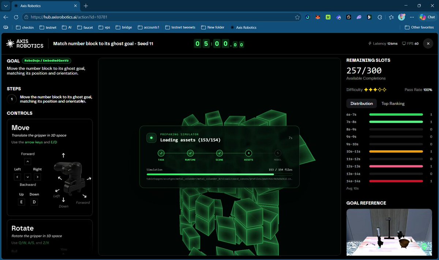This screenshot has width=439, height=260.
Task: Click the browser back arrow
Action: point(6,17)
